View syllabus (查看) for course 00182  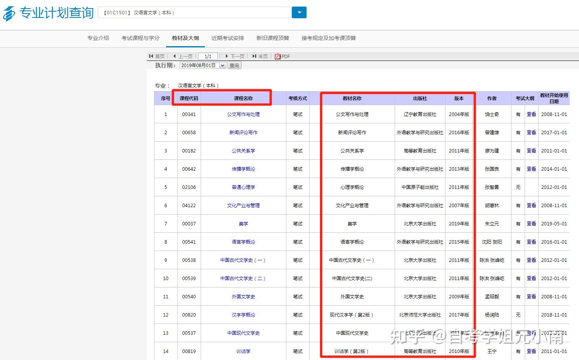pos(531,151)
